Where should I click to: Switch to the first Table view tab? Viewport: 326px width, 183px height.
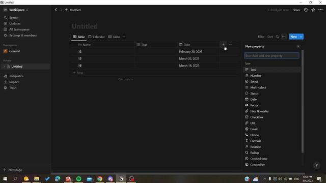79,37
